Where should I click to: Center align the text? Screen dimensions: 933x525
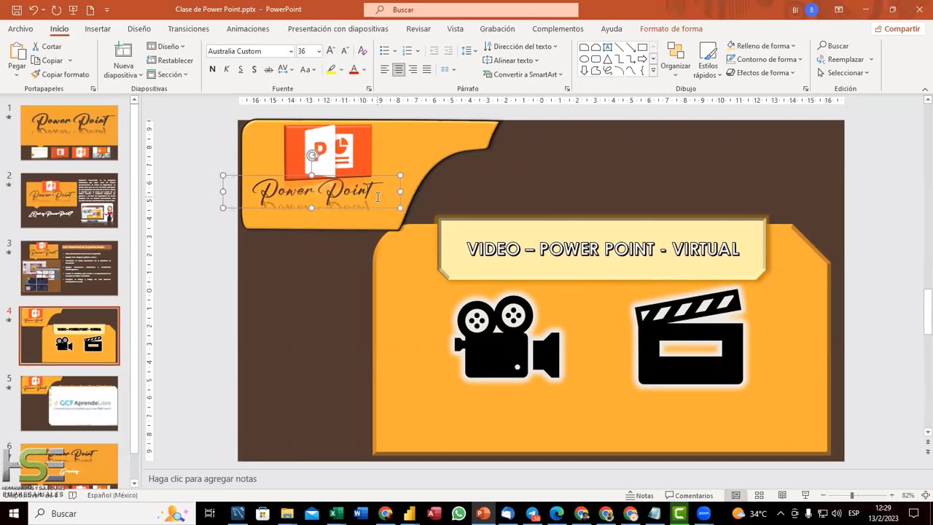(399, 69)
